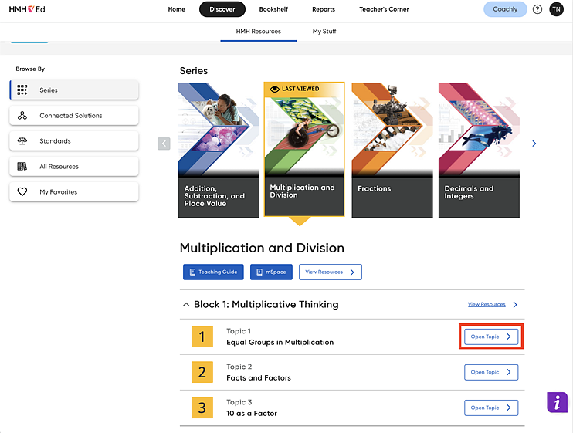This screenshot has width=573, height=433.
Task: Open Topic 1 Equal Groups in Multiplication
Action: (491, 337)
